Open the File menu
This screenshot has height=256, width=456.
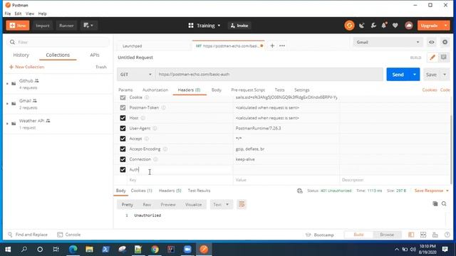pos(8,14)
